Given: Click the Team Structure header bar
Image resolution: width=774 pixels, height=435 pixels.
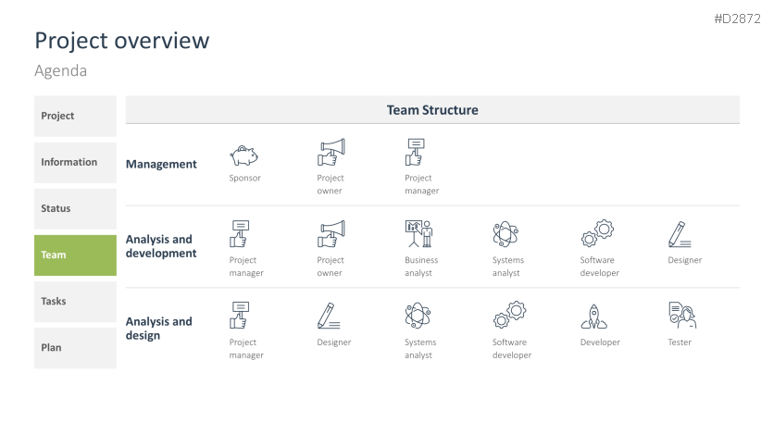Looking at the screenshot, I should (x=432, y=110).
